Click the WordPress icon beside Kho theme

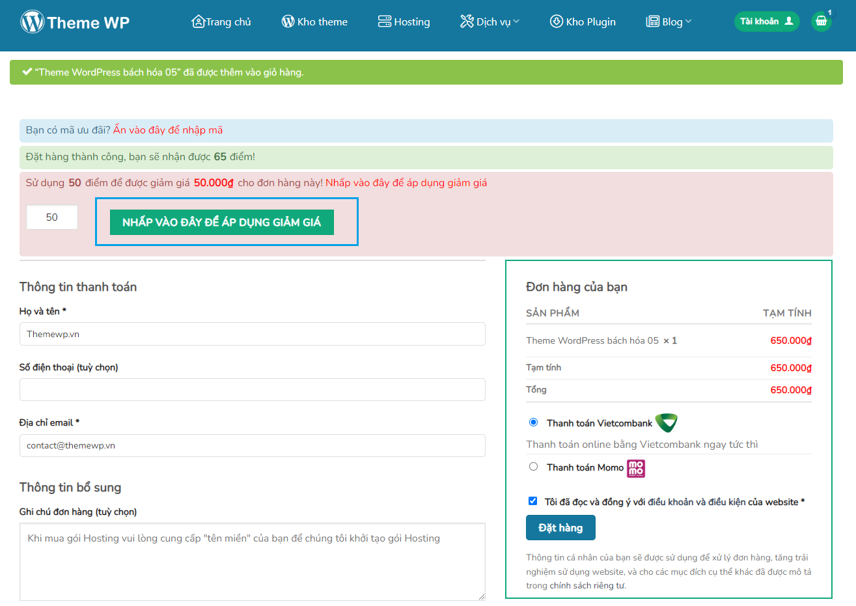[x=288, y=21]
